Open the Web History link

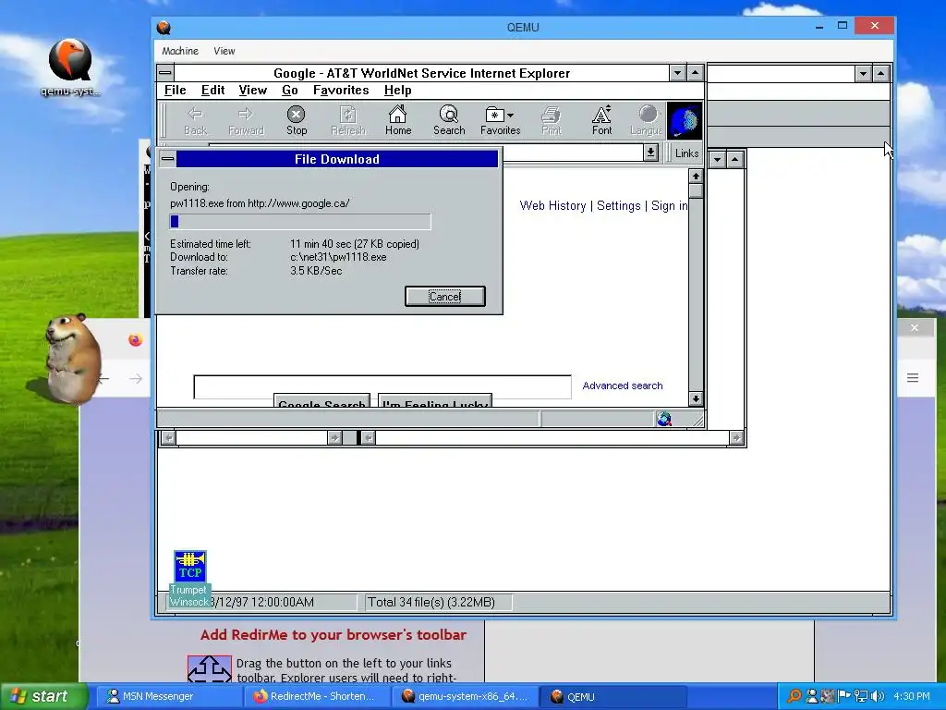(x=552, y=206)
